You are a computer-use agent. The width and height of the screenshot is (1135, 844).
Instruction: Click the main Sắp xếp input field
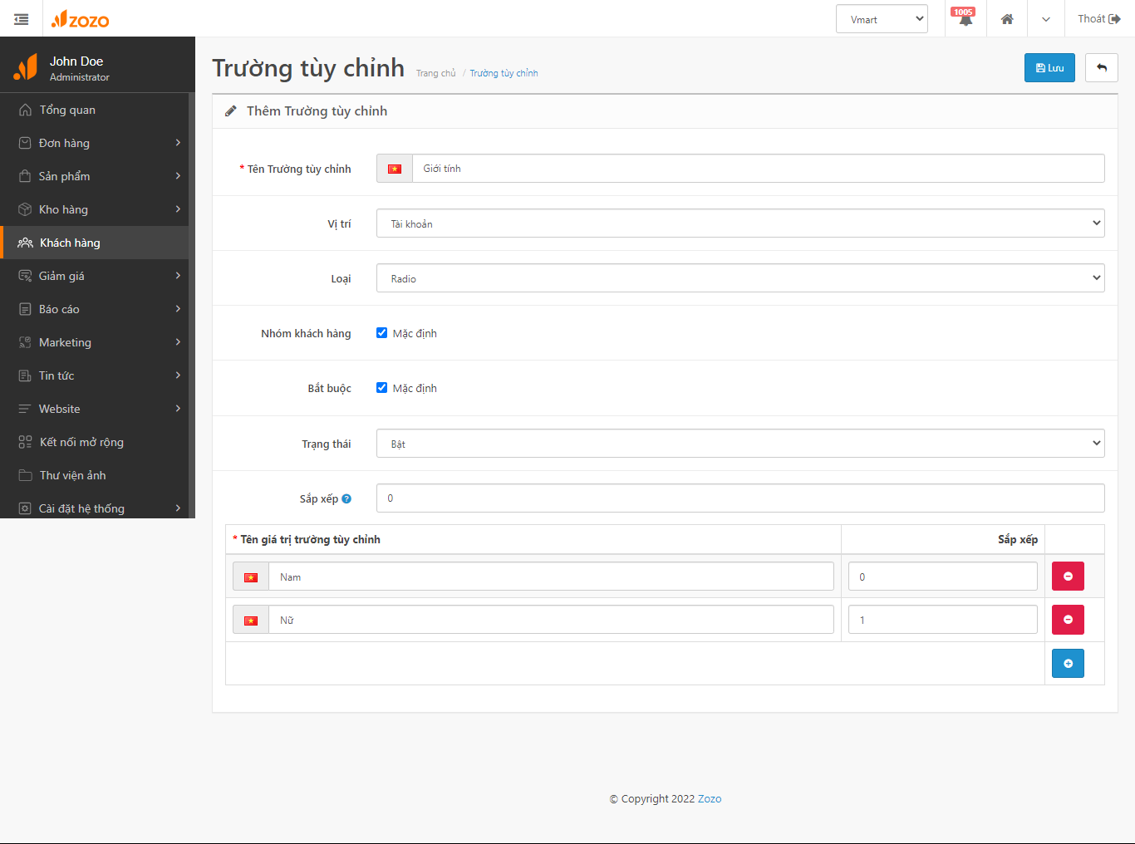click(x=740, y=498)
